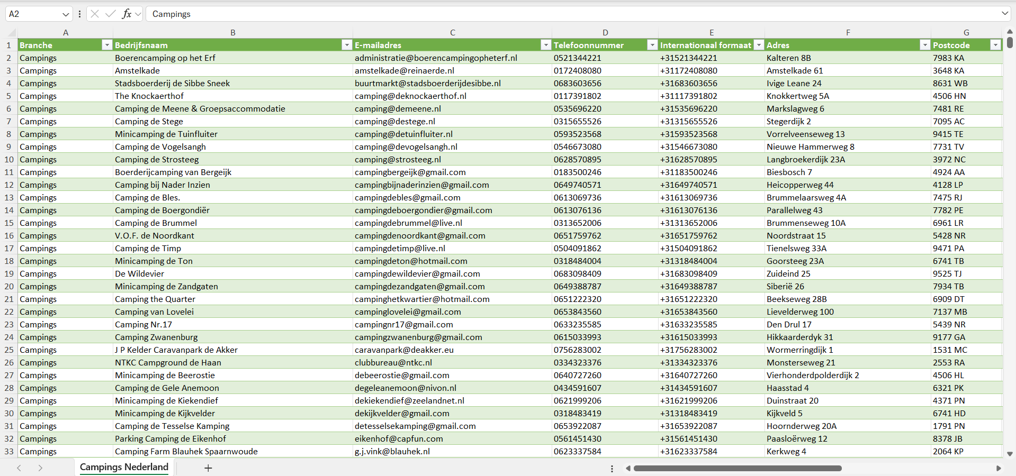The width and height of the screenshot is (1016, 476).
Task: Open the E-mailadres filter dropdown
Action: point(545,45)
